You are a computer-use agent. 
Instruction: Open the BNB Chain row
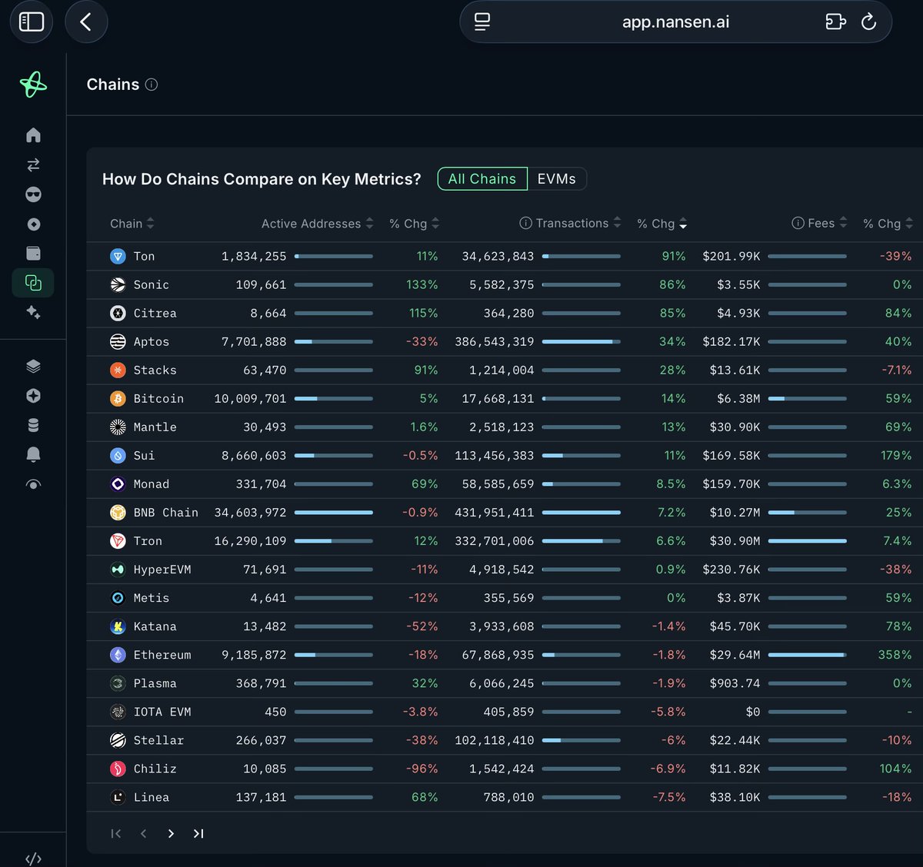tap(505, 513)
